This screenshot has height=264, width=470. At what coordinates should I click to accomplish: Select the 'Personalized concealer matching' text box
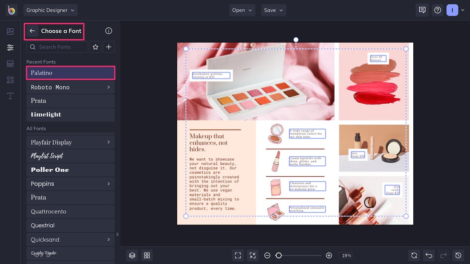[x=307, y=209]
